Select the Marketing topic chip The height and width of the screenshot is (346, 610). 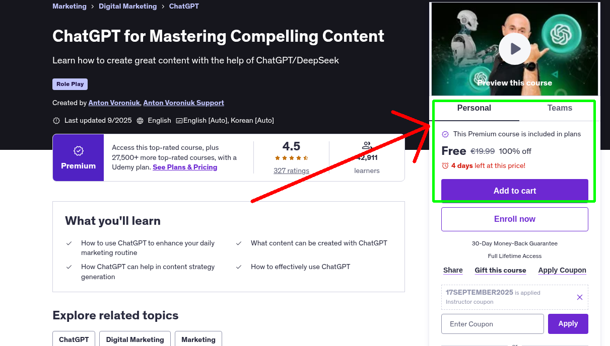pyautogui.click(x=198, y=339)
